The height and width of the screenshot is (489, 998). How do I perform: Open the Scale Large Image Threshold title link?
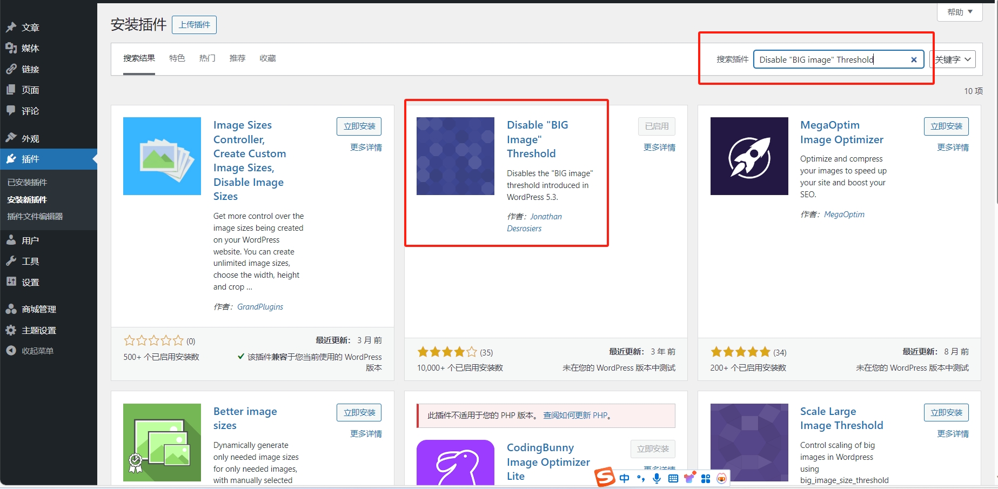pos(842,419)
